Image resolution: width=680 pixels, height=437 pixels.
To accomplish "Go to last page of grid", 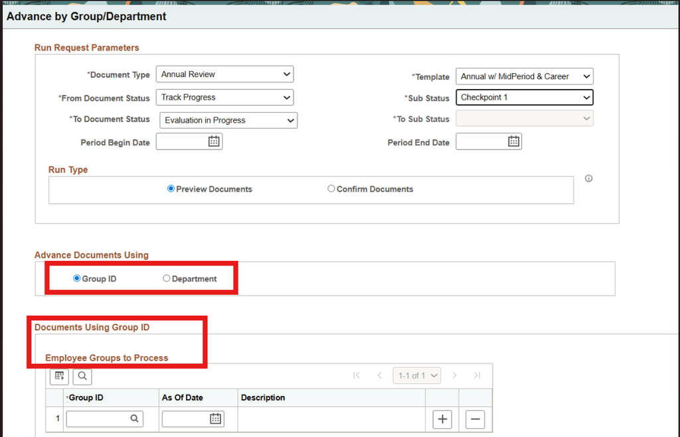I will click(x=477, y=375).
